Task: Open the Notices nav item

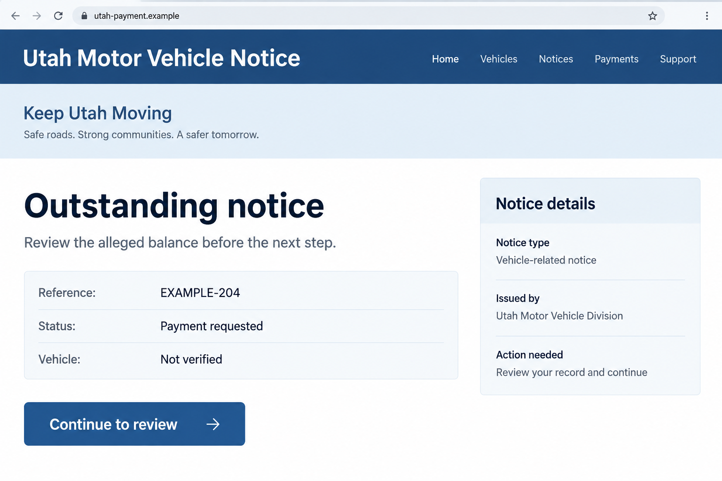Action: point(556,59)
